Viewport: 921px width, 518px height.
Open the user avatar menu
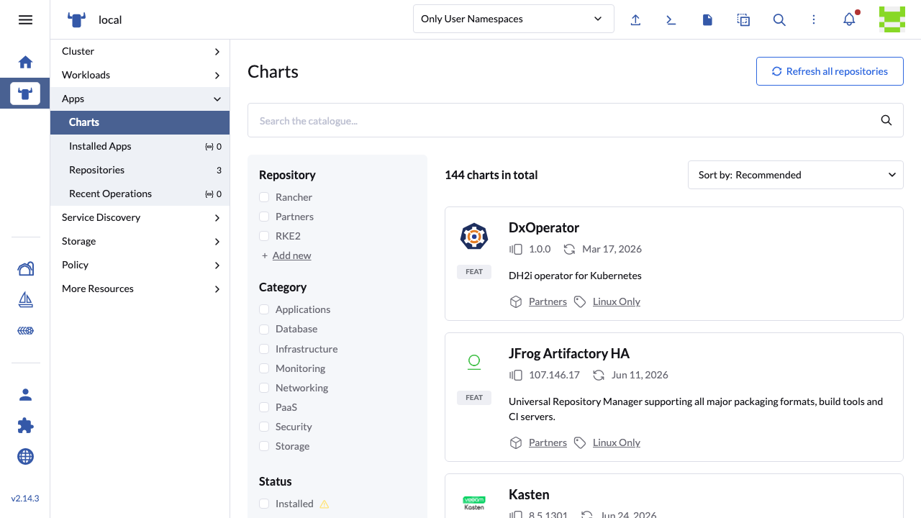[891, 19]
